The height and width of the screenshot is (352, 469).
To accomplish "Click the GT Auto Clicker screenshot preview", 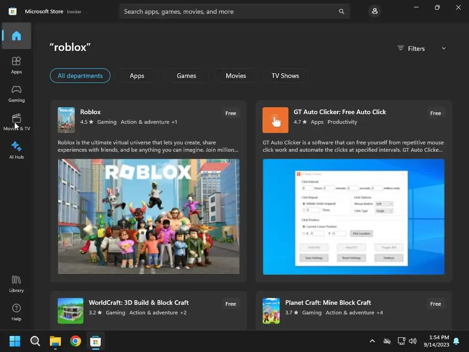I will click(354, 216).
